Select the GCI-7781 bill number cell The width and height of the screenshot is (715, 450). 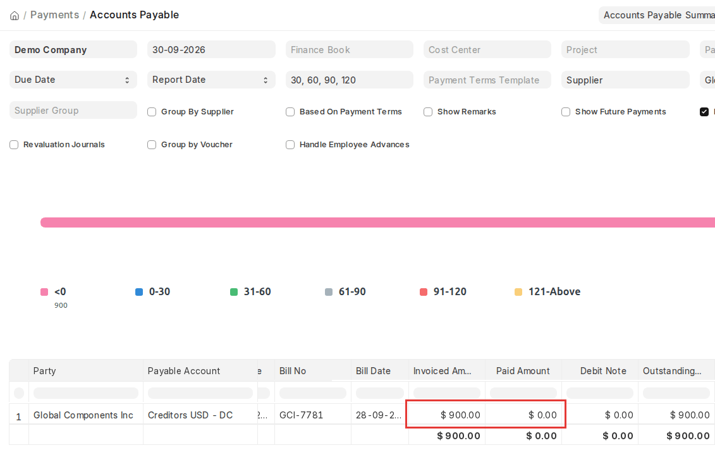point(313,415)
